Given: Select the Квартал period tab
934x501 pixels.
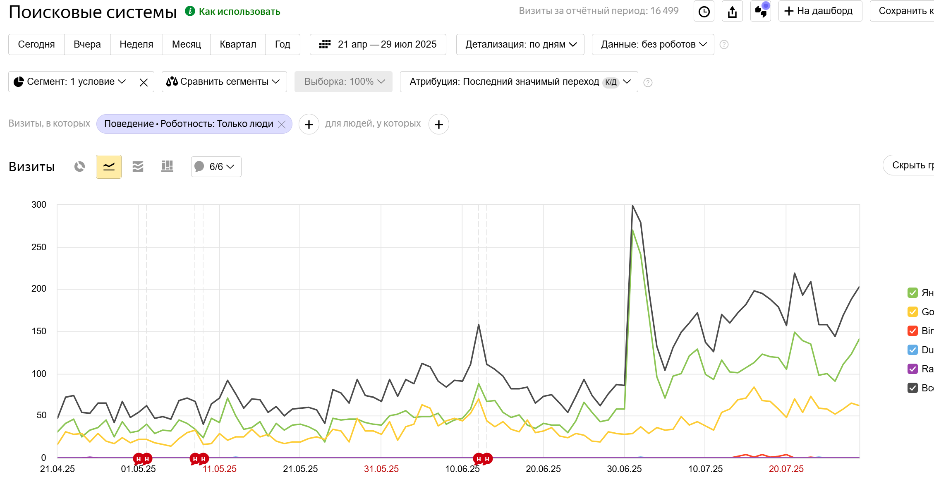Looking at the screenshot, I should 238,44.
